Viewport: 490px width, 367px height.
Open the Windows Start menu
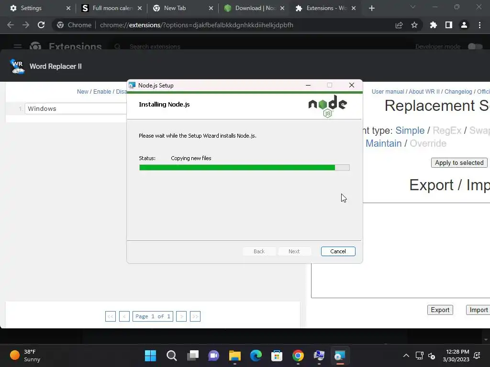pyautogui.click(x=150, y=356)
